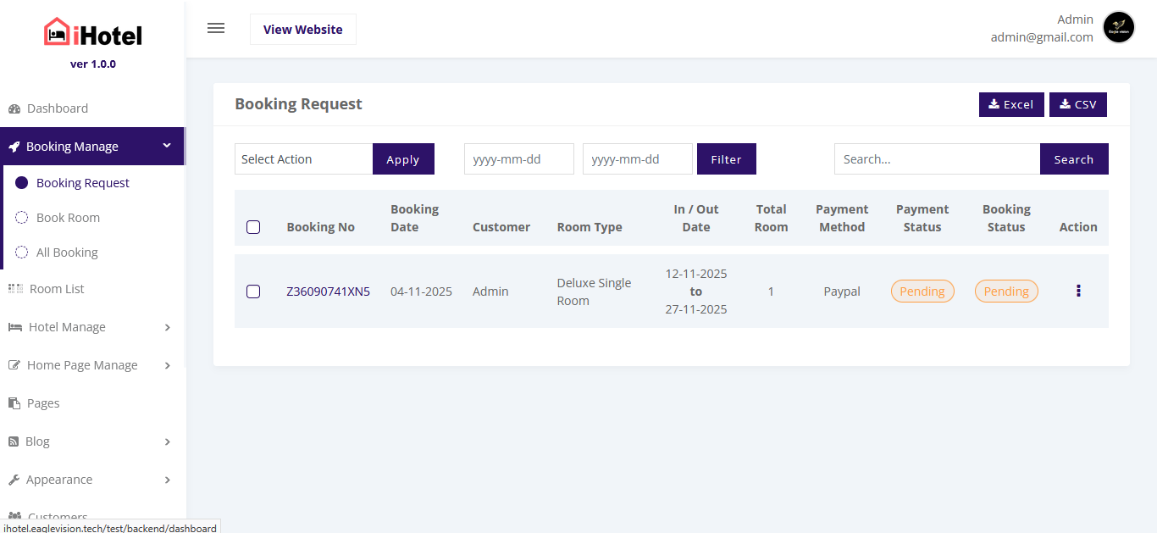Open Dashboard from the sidebar

point(57,108)
